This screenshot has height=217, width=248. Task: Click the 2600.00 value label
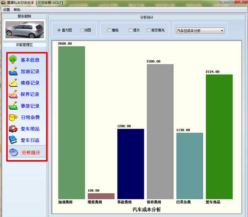click(65, 43)
